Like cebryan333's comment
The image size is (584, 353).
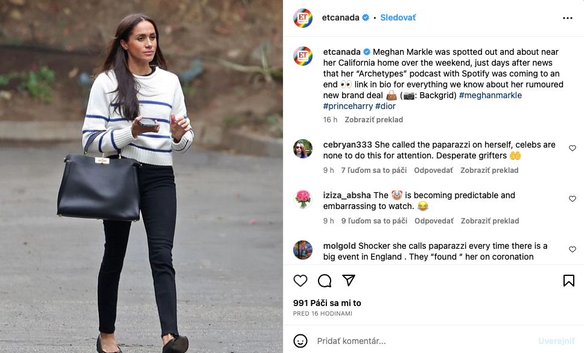pyautogui.click(x=573, y=148)
